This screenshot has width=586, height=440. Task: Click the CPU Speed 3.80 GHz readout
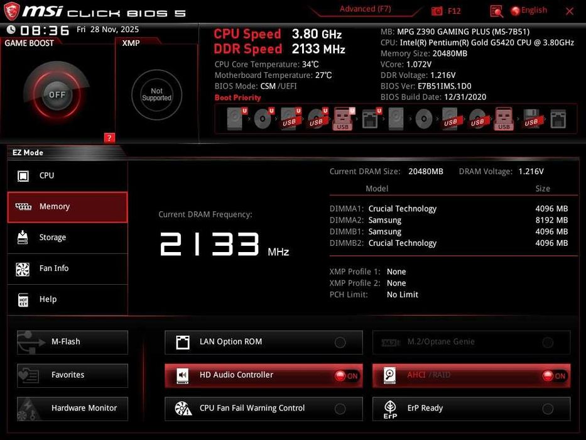(x=278, y=34)
